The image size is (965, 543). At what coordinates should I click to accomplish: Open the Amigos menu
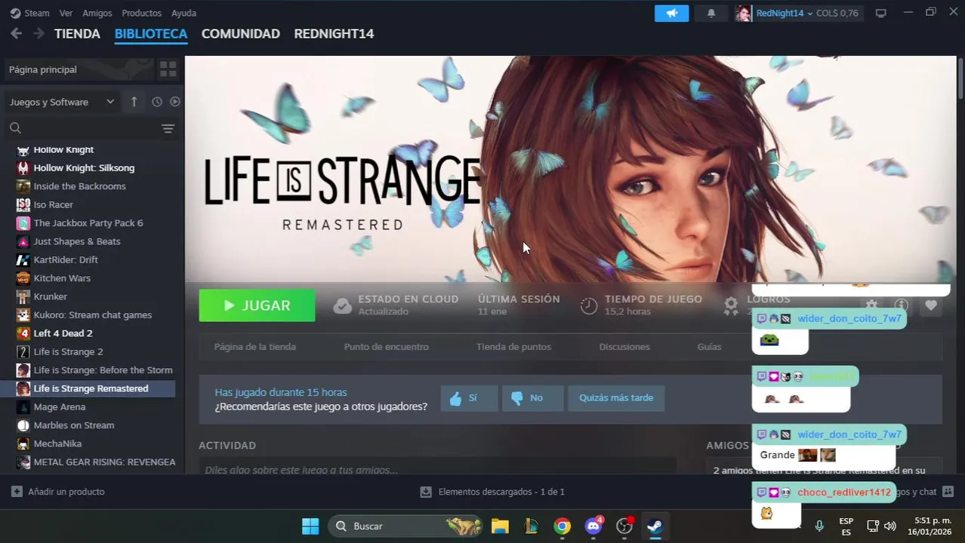pyautogui.click(x=97, y=13)
